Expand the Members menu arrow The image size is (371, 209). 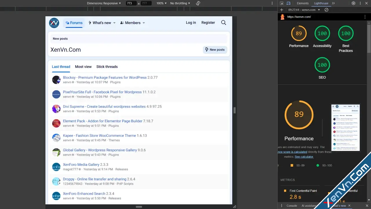(144, 23)
